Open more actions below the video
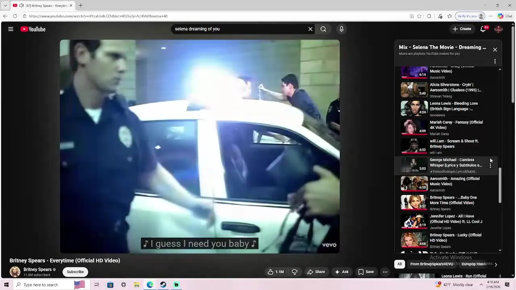The image size is (516, 290). tap(385, 272)
